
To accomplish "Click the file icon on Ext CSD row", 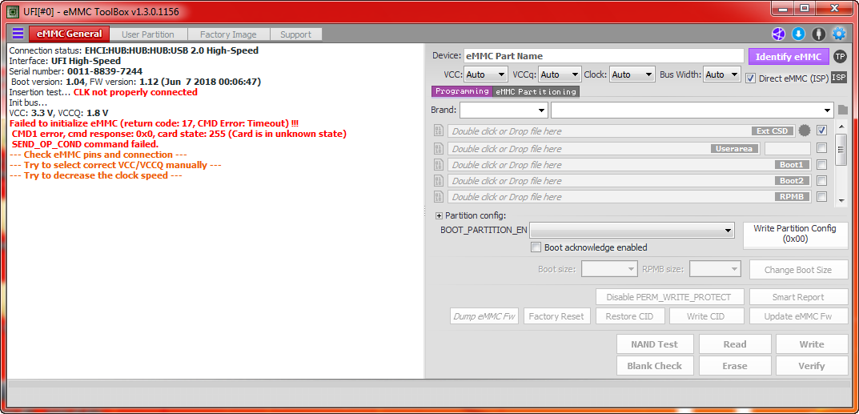I will [x=438, y=131].
